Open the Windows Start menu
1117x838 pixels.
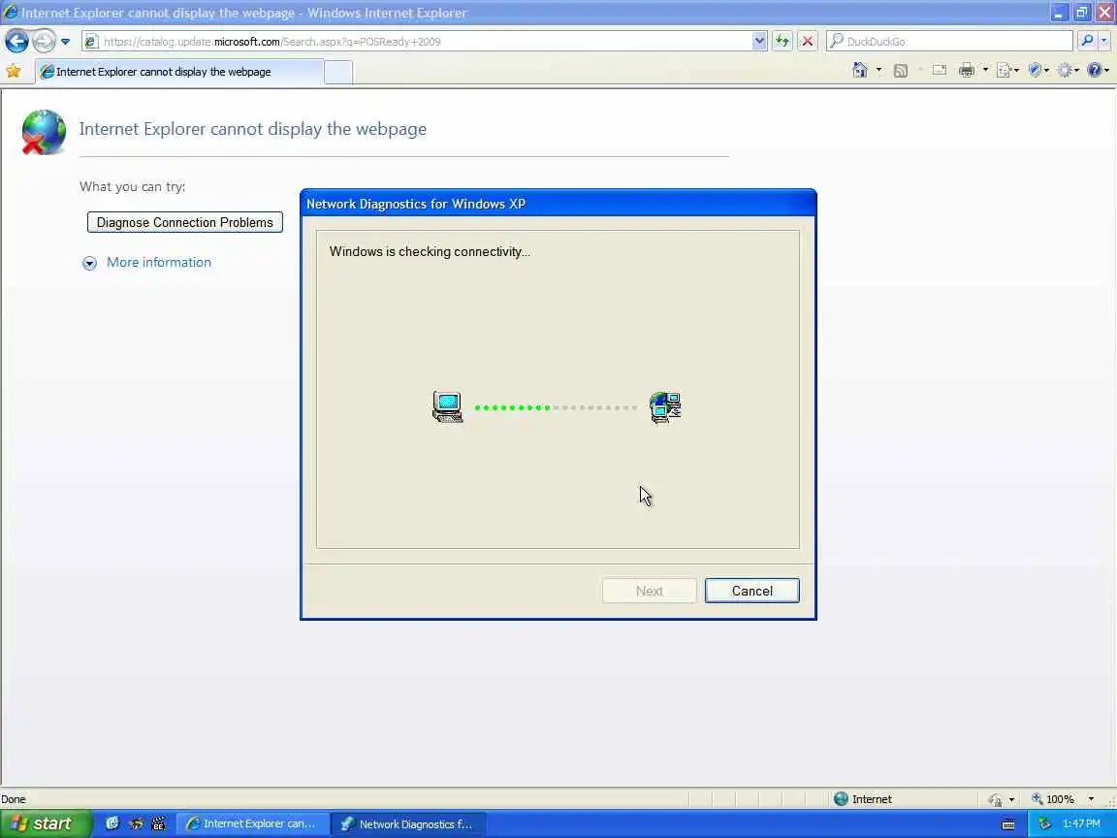point(46,823)
